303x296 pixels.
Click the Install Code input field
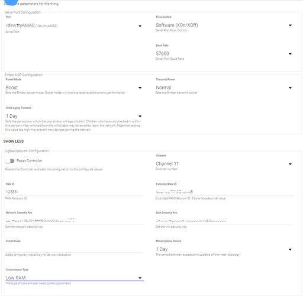(x=75, y=249)
